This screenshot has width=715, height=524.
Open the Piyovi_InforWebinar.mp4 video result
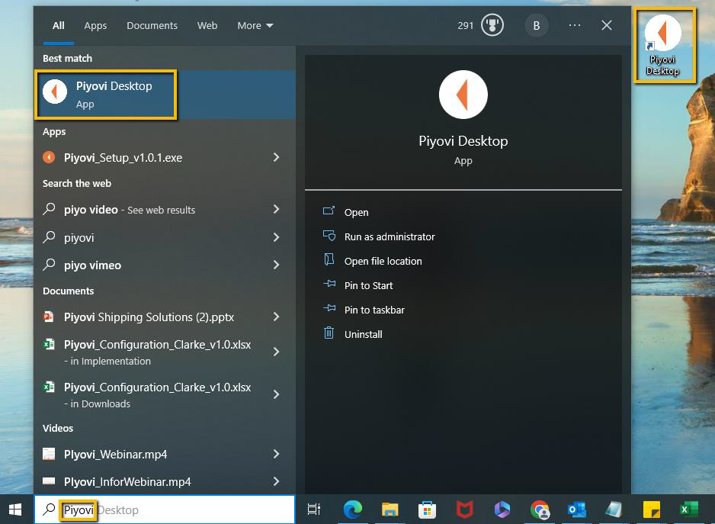[x=165, y=481]
